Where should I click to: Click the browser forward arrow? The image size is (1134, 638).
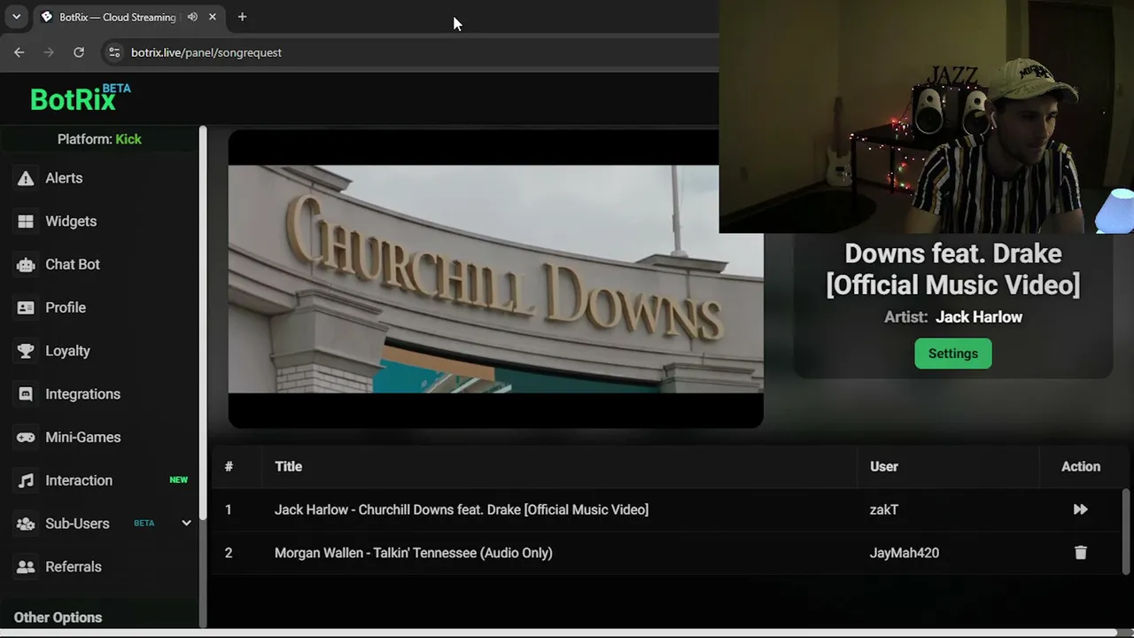click(x=49, y=52)
